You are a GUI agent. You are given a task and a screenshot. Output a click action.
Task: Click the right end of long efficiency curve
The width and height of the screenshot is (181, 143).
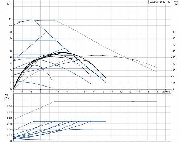[157, 67]
